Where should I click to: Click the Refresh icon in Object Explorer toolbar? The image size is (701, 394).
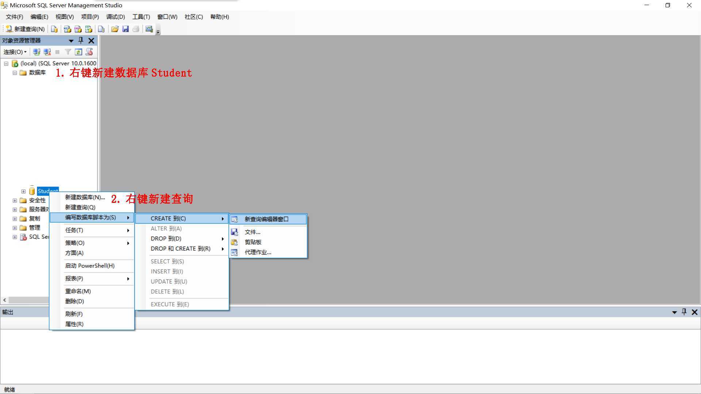pos(78,52)
